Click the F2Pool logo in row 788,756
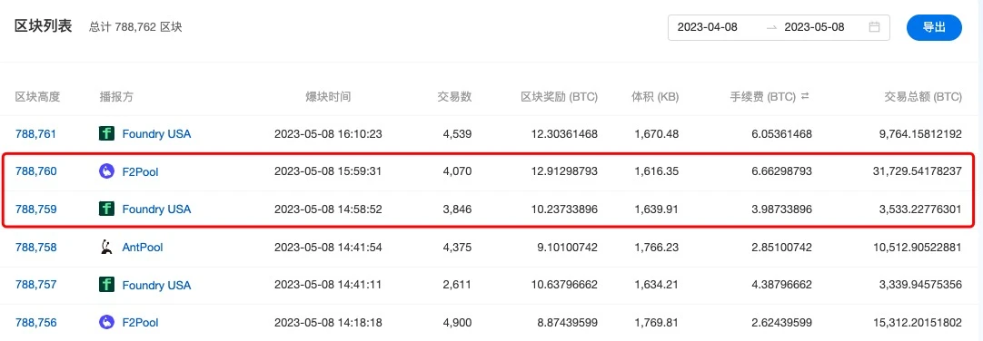983x341 pixels. [x=107, y=322]
